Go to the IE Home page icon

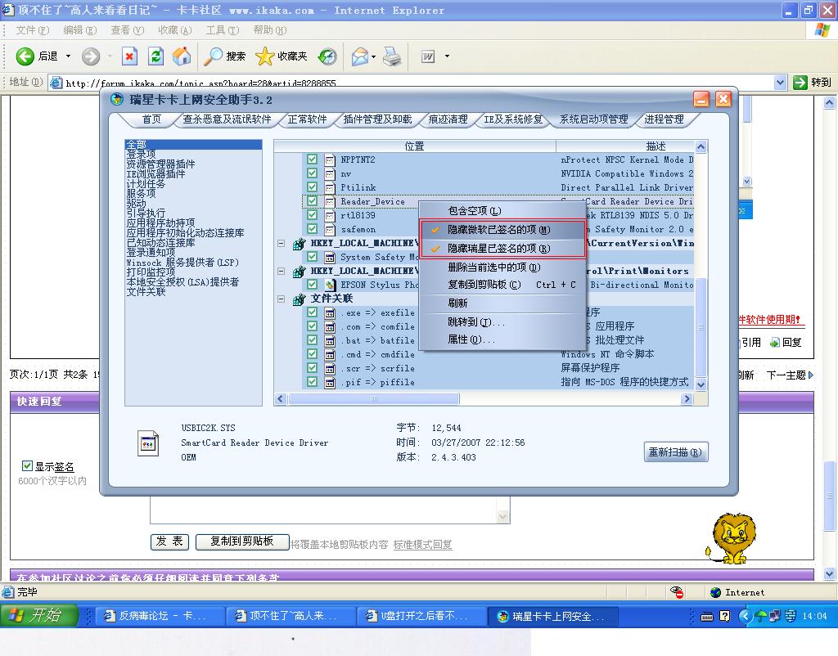click(182, 56)
